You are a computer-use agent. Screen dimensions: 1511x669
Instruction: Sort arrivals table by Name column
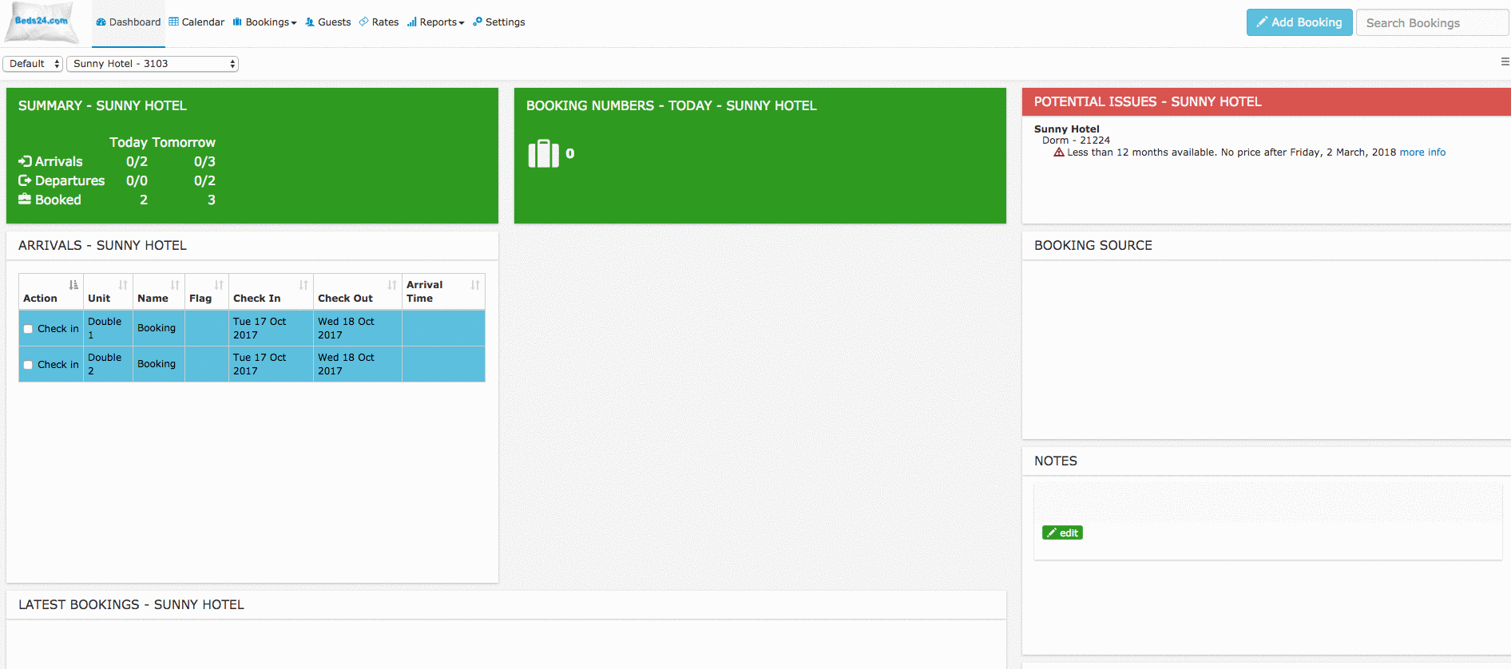(x=159, y=291)
